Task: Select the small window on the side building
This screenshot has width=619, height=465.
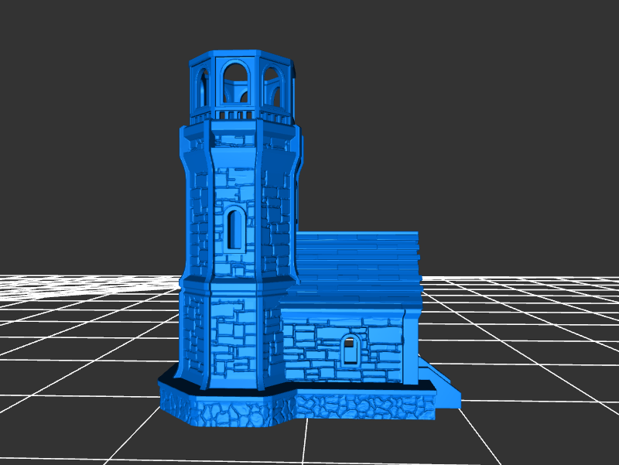Action: pyautogui.click(x=349, y=350)
